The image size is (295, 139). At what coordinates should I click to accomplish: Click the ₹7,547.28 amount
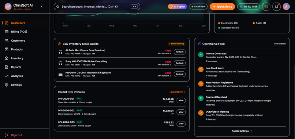(x=168, y=99)
